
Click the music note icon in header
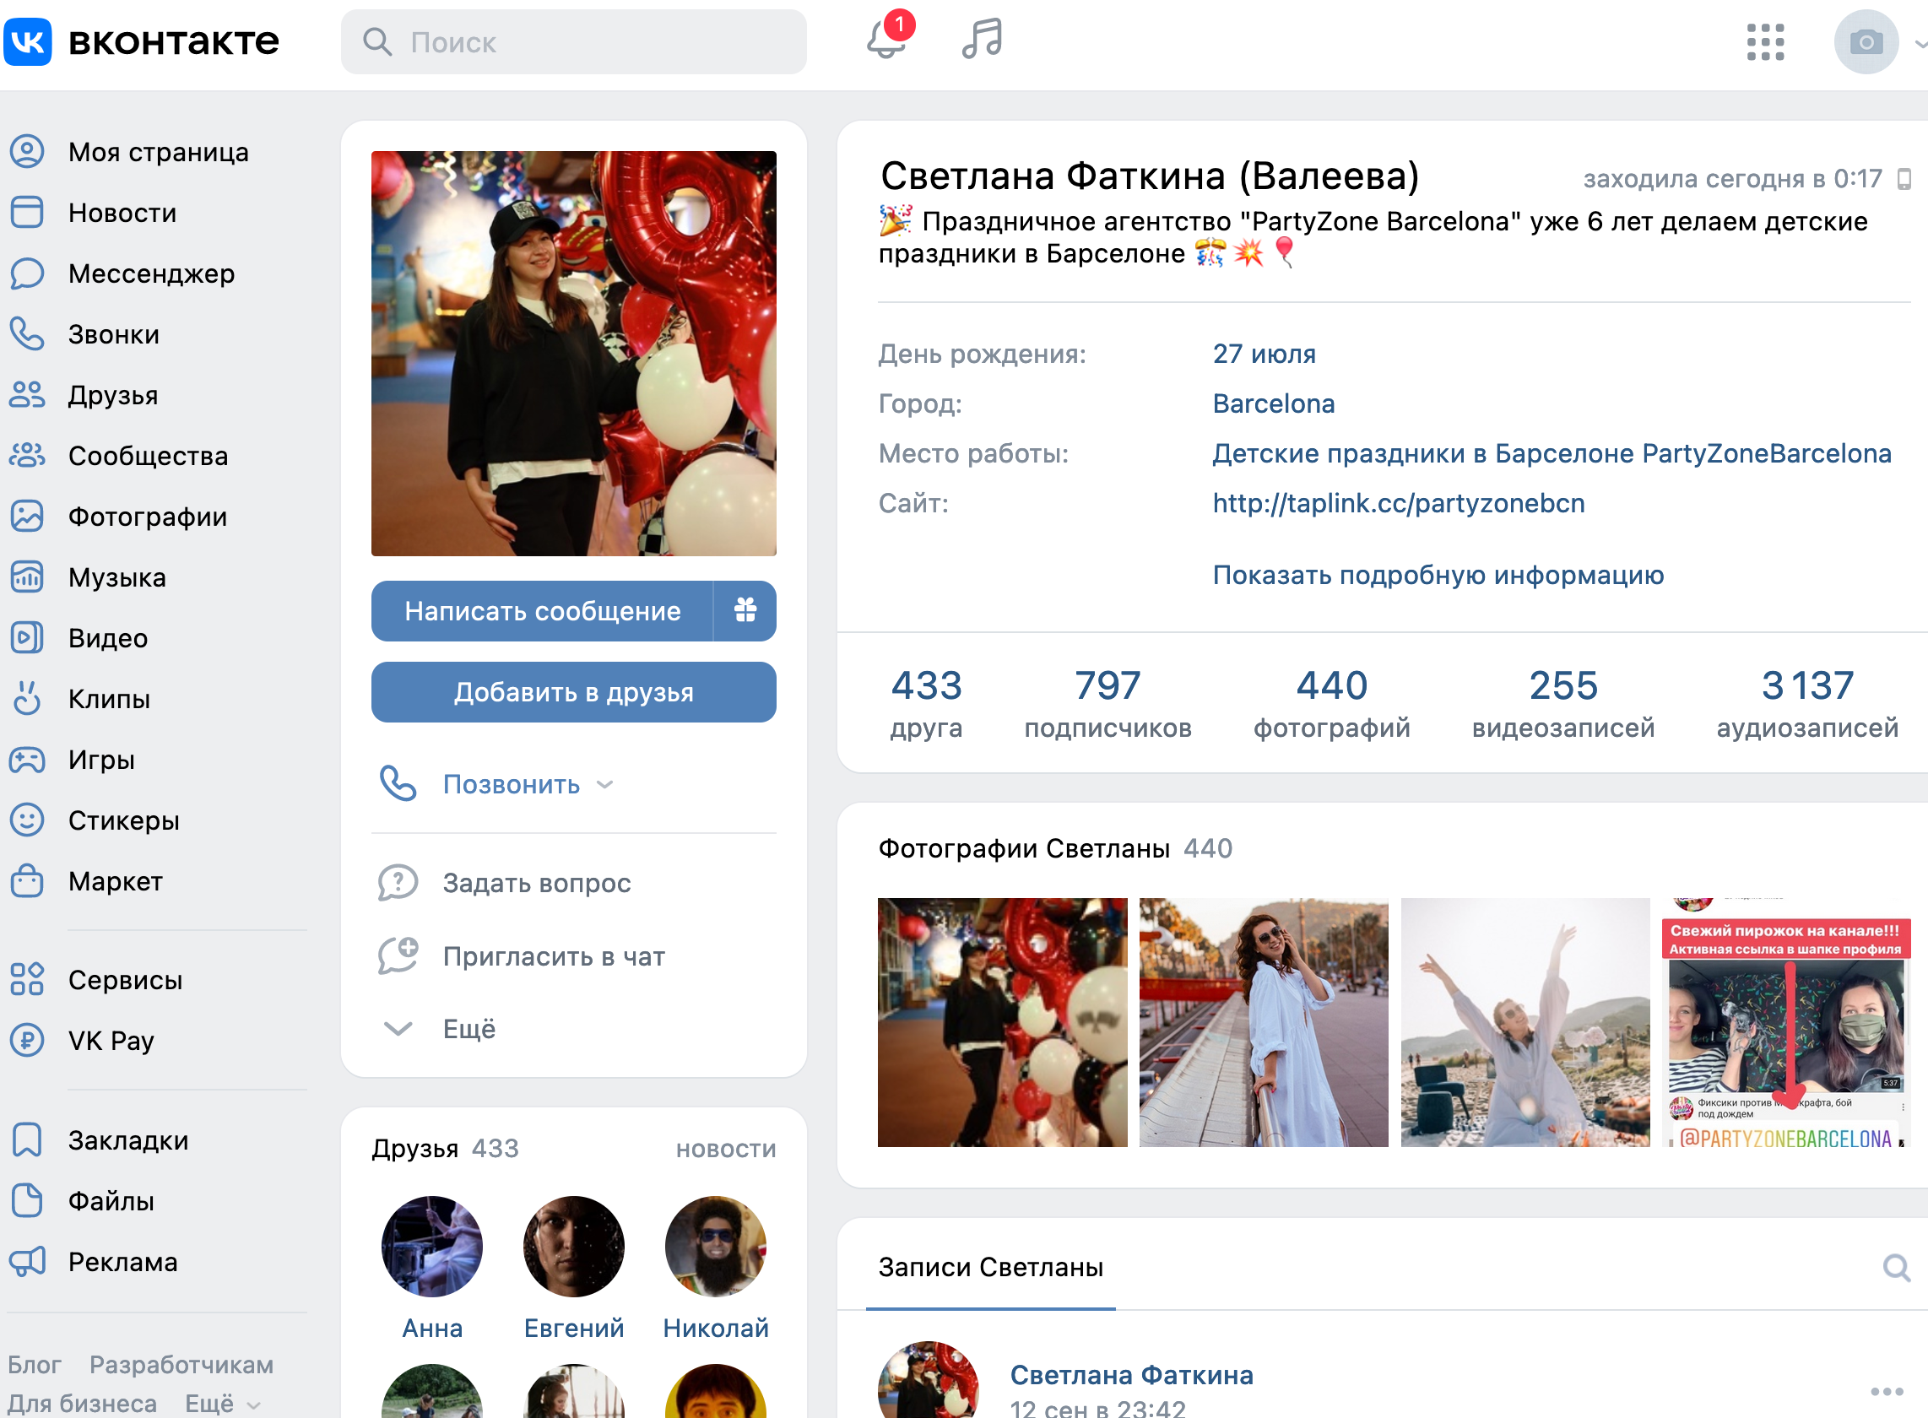click(982, 41)
